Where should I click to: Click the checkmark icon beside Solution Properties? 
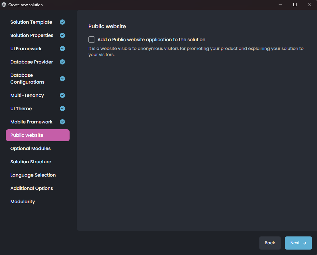(62, 35)
